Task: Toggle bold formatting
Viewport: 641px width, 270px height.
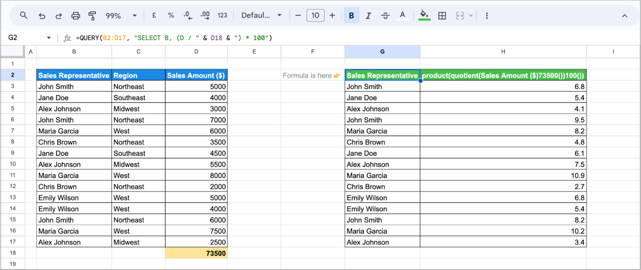Action: click(x=351, y=15)
